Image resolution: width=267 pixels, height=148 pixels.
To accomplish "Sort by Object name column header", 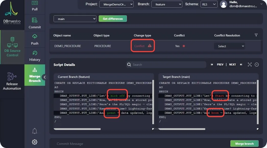I will [x=62, y=35].
